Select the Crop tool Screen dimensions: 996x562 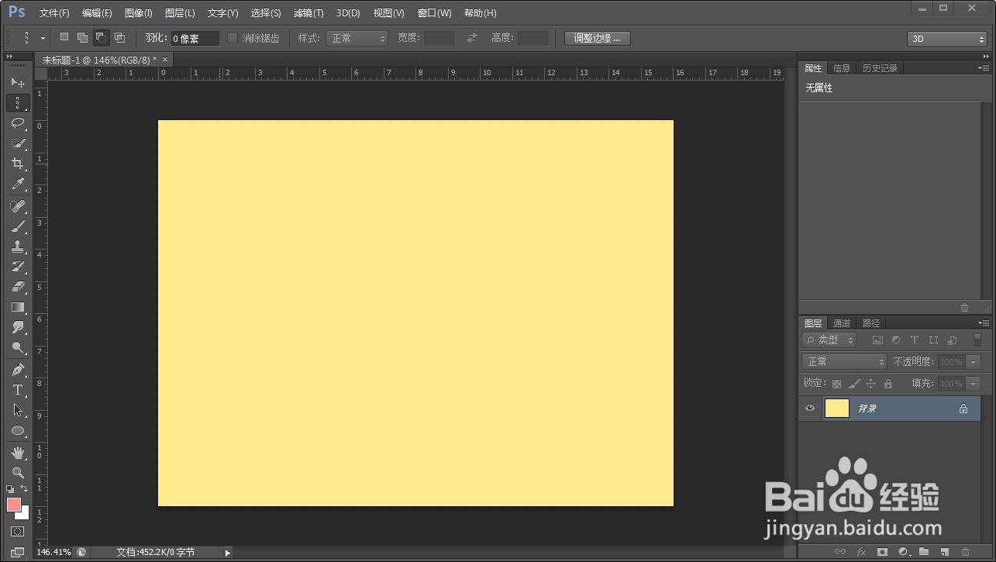(18, 164)
